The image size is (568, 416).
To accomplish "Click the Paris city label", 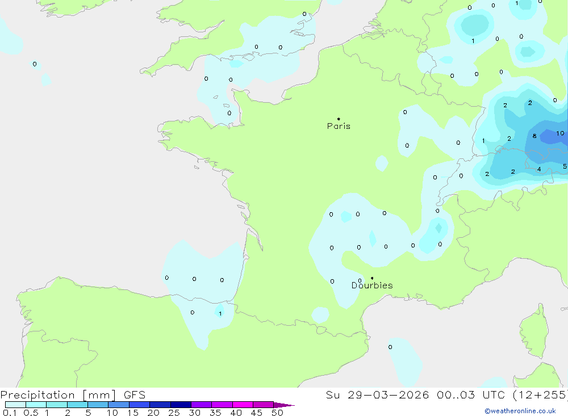I will click(x=339, y=127).
